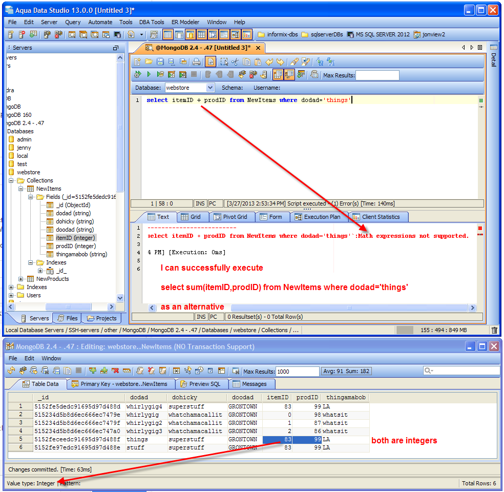Collapse the Fields tree node
Image resolution: width=504 pixels, height=492 pixels.
coord(31,197)
